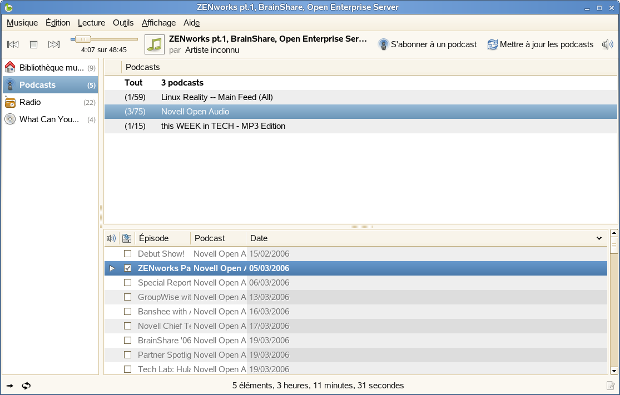Check the Partner Spotlight episode checkbox

click(x=127, y=354)
